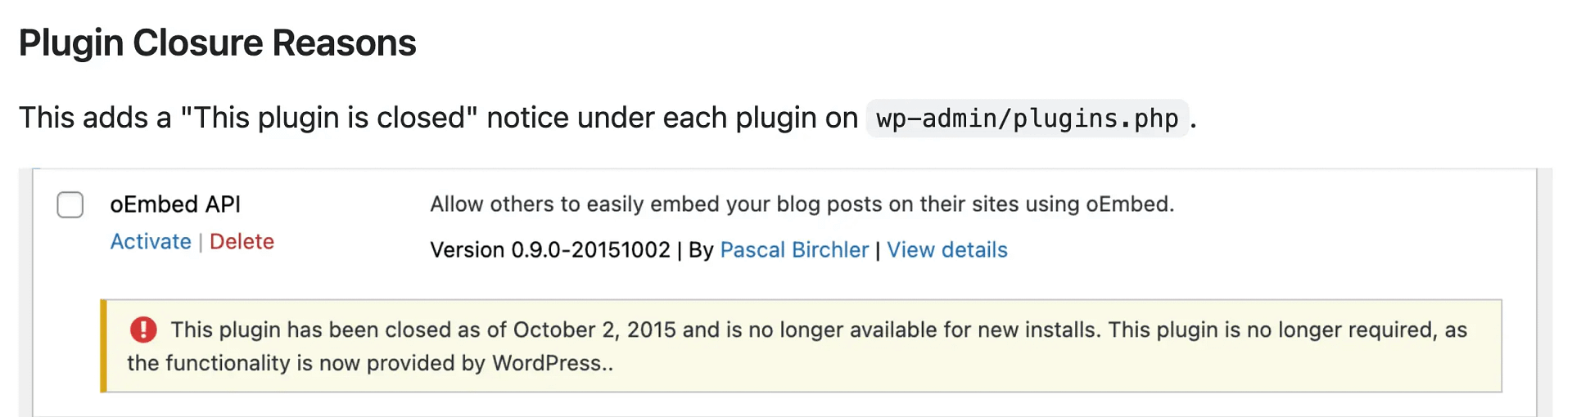This screenshot has height=417, width=1572.
Task: Click the pipe separator between Activate and Delete
Action: pyautogui.click(x=201, y=243)
